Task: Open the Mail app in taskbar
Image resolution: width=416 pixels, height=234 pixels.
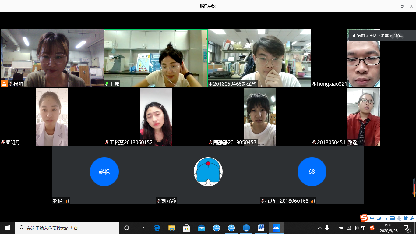Action: click(202, 228)
